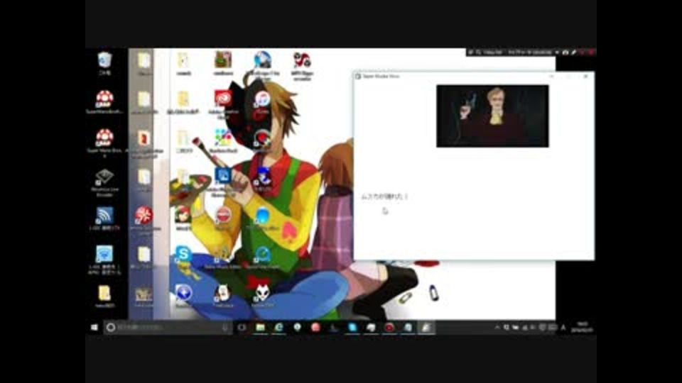682x383 pixels.
Task: Open the dark blue Wi-Fi signal shortcut
Action: 104,216
